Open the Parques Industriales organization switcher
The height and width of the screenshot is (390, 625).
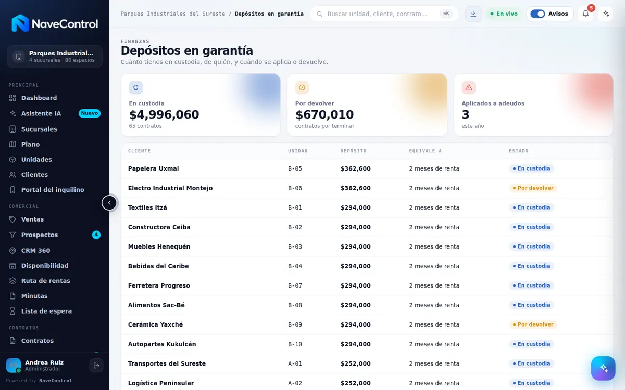pos(55,57)
